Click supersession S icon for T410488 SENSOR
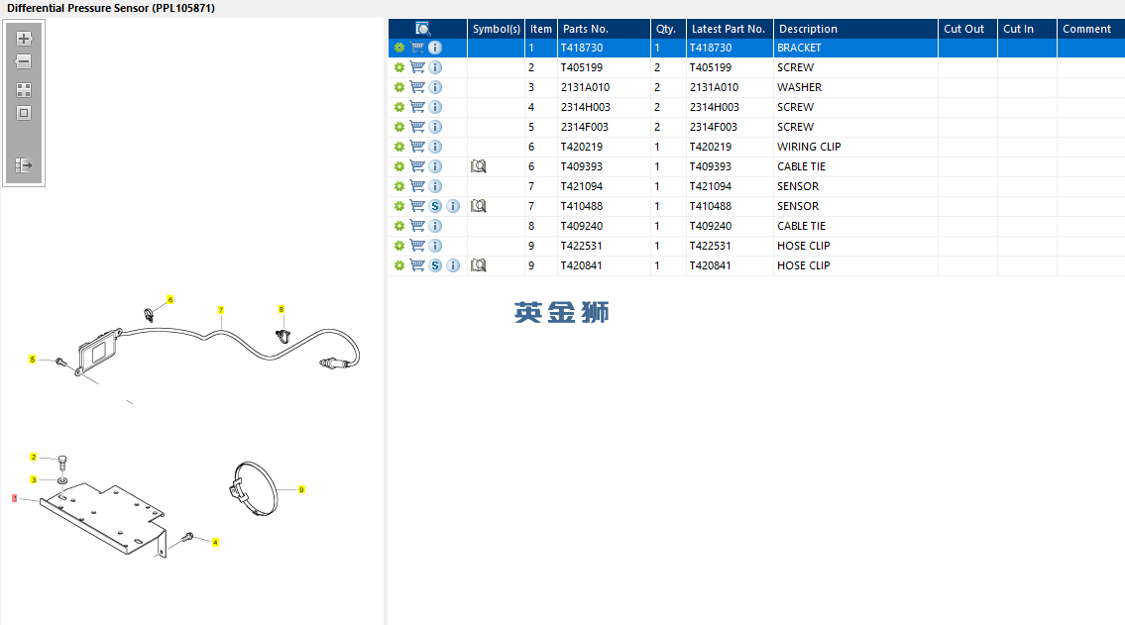The width and height of the screenshot is (1125, 625). (435, 206)
